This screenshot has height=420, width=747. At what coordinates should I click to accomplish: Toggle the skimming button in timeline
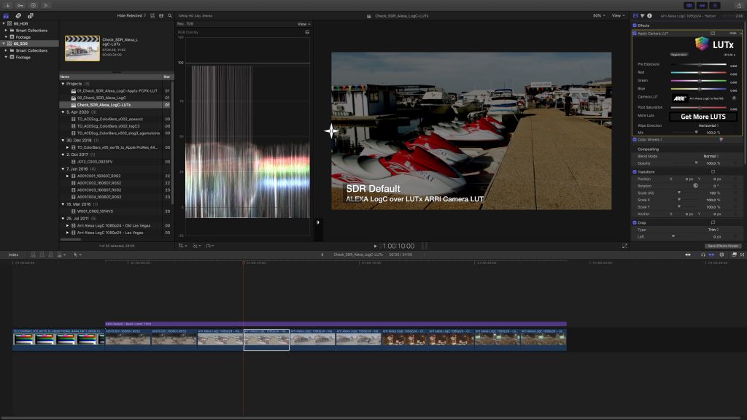688,254
